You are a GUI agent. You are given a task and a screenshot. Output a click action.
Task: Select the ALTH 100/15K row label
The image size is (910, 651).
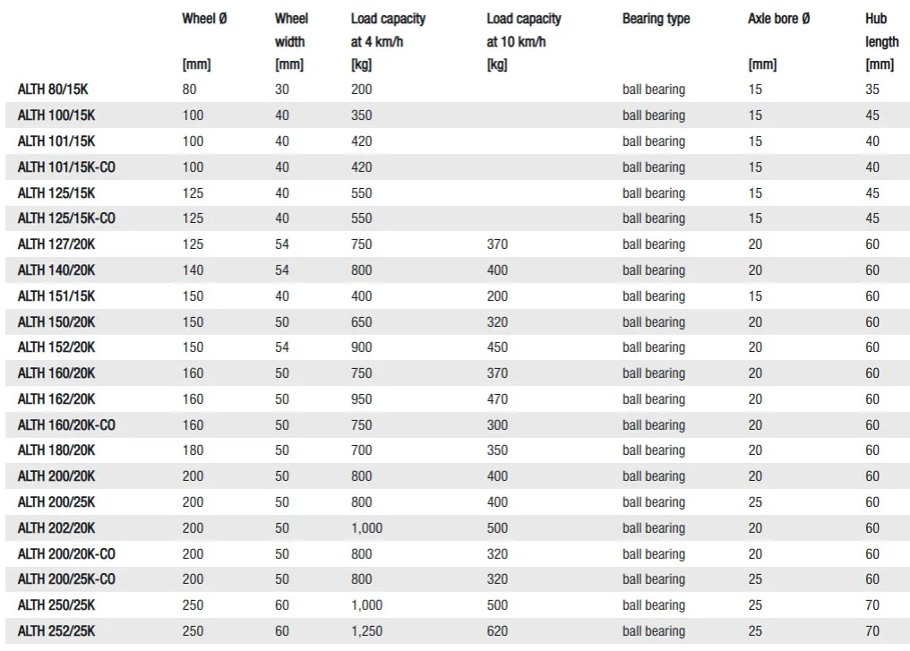click(x=56, y=115)
